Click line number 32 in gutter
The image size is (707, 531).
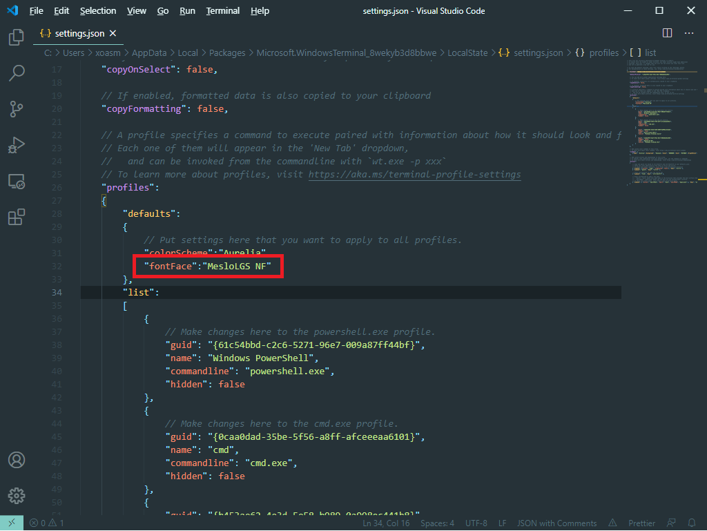click(x=57, y=267)
